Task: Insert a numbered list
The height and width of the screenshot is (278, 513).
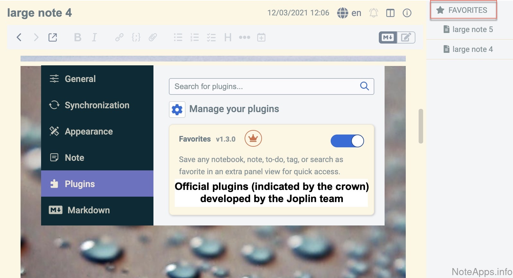Action: (x=195, y=37)
